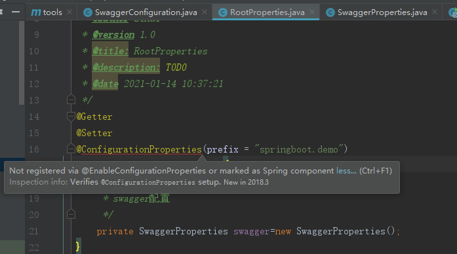This screenshot has height=254, width=457.
Task: Click the new keyword on line 21
Action: pyautogui.click(x=283, y=231)
